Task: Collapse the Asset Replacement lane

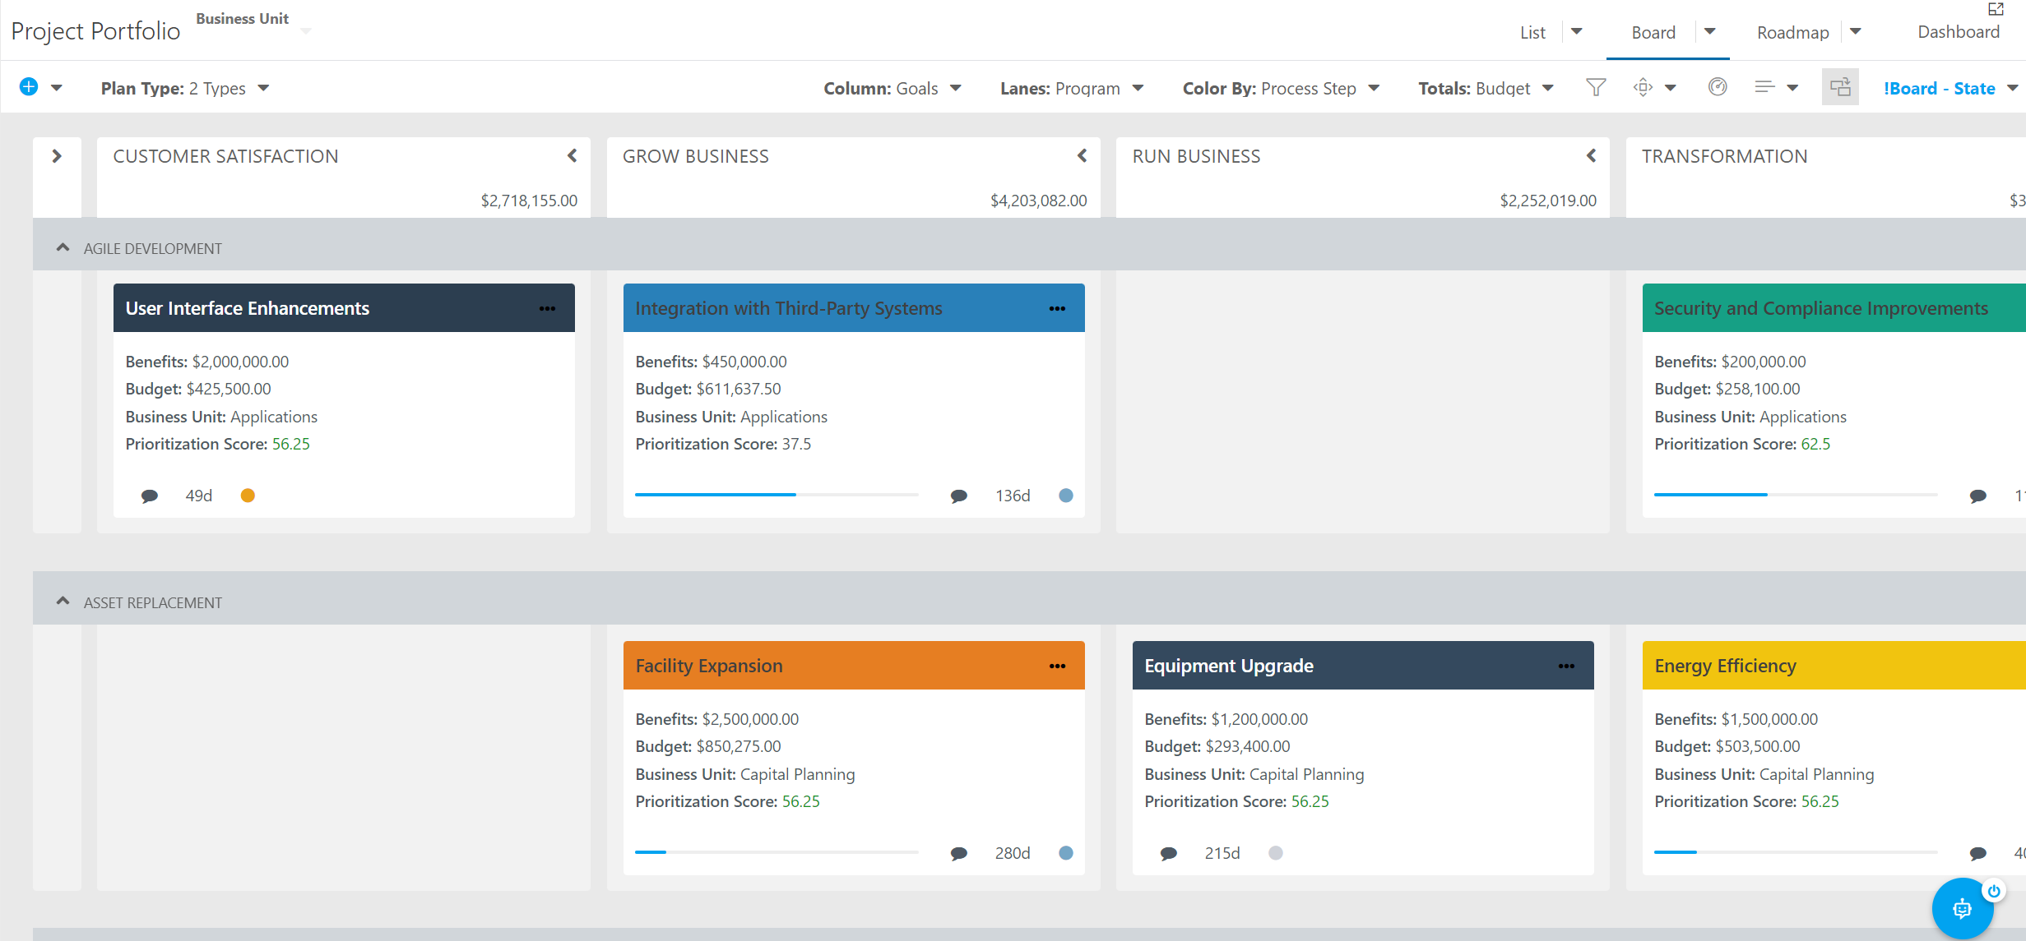Action: point(63,602)
